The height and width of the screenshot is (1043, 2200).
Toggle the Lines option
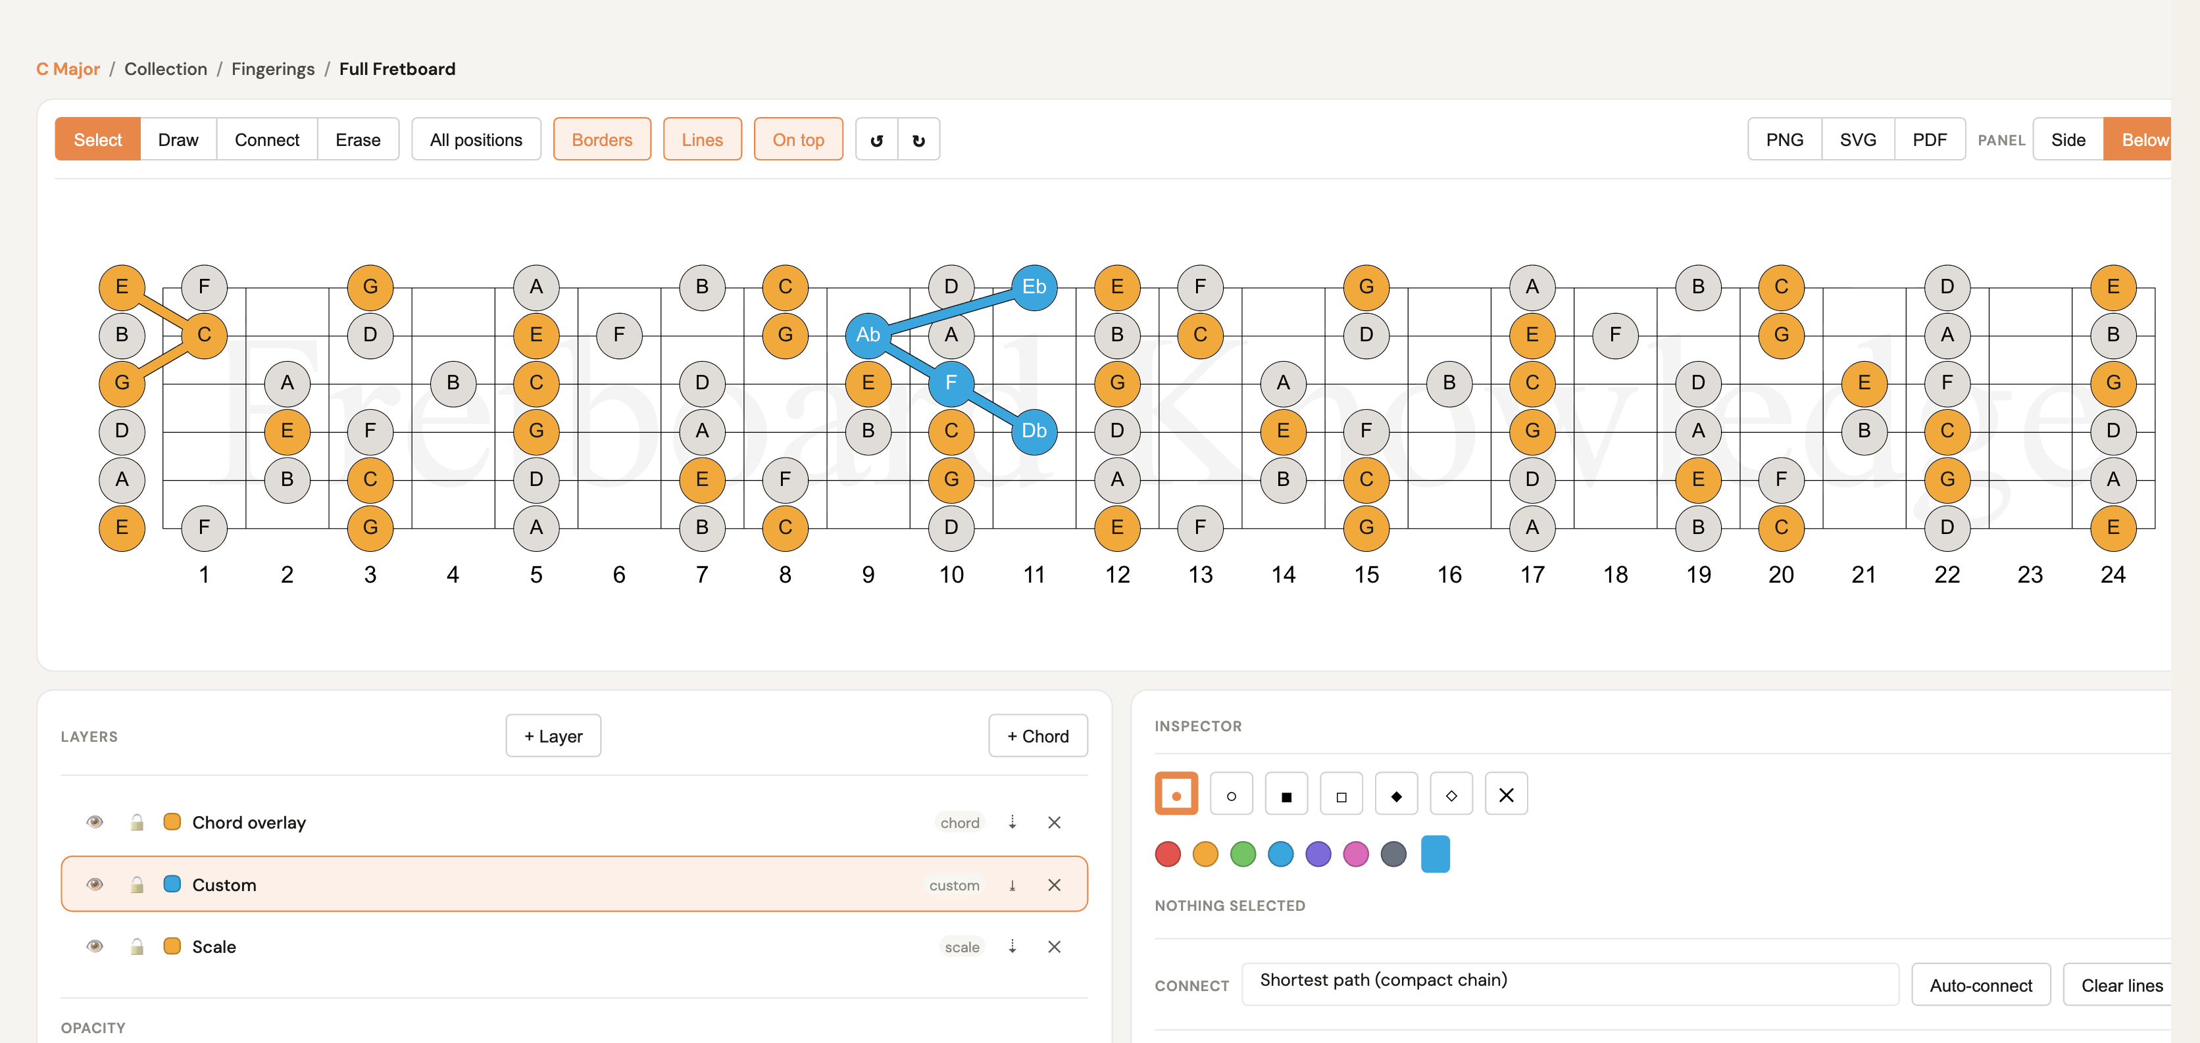tap(702, 140)
